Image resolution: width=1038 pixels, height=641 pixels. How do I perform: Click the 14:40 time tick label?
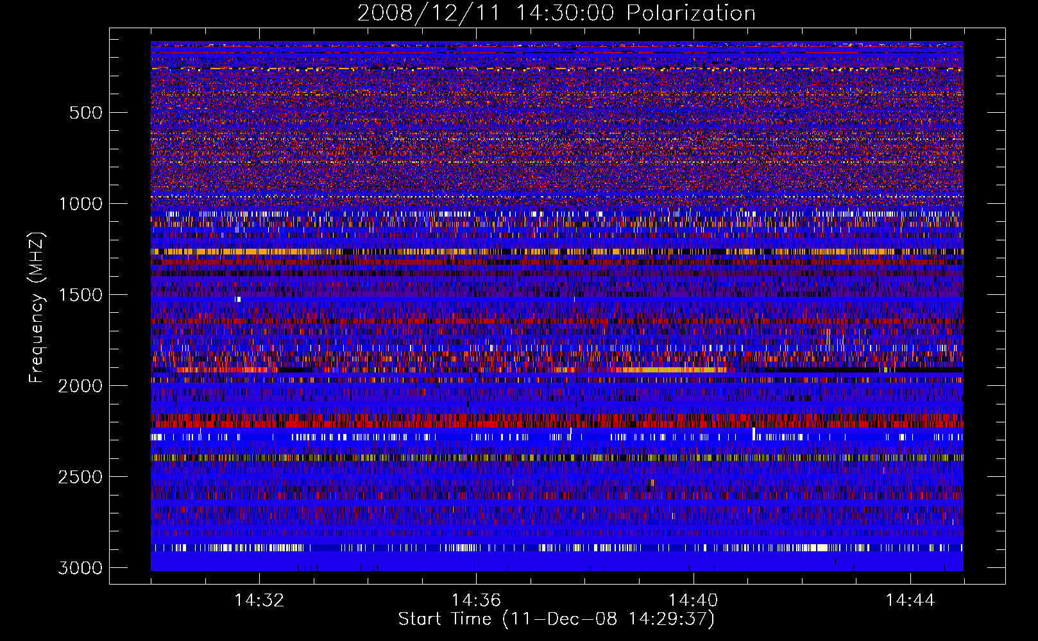(x=693, y=600)
